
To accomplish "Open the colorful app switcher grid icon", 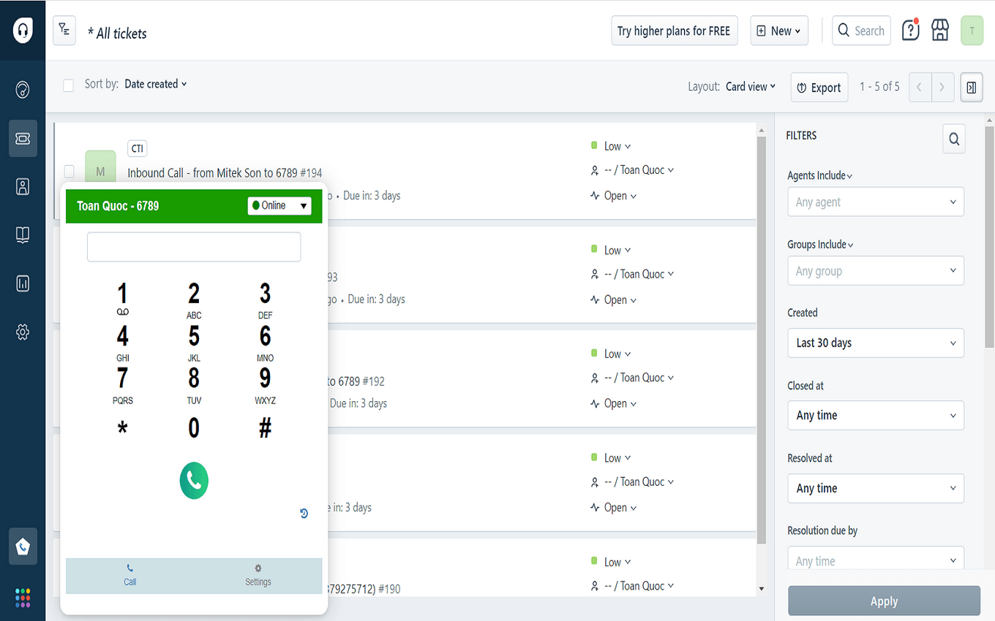I will (x=23, y=598).
